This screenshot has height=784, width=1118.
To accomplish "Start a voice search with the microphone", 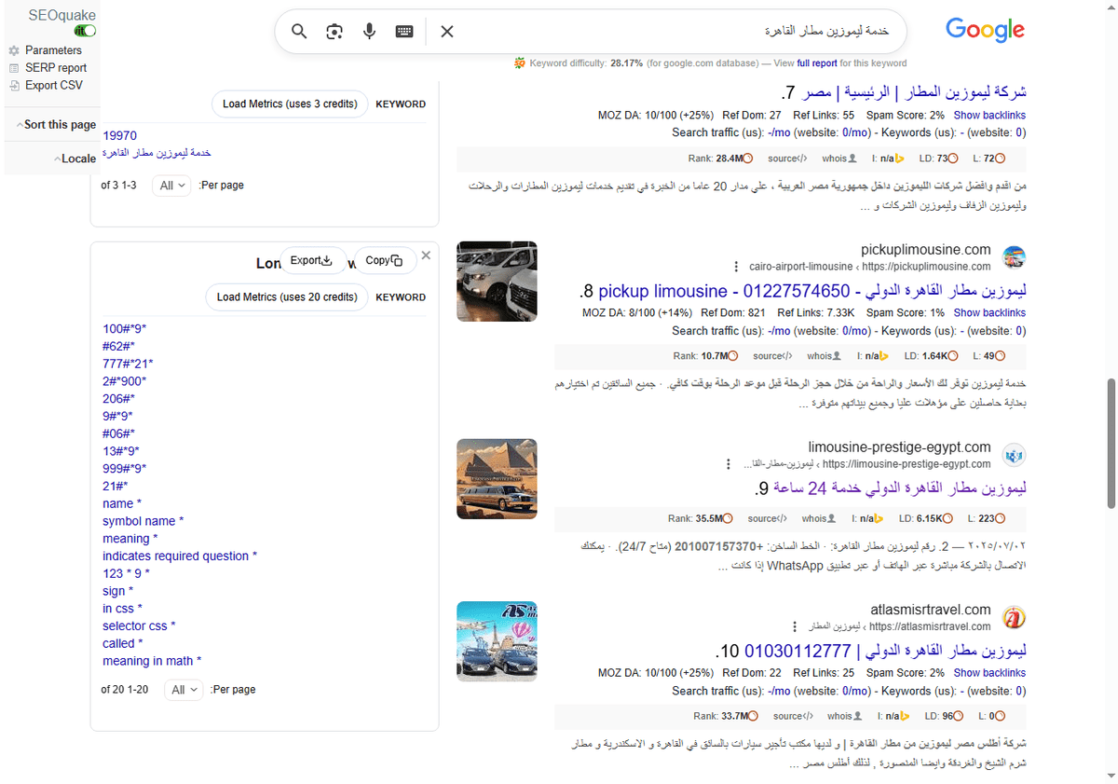I will pos(369,31).
